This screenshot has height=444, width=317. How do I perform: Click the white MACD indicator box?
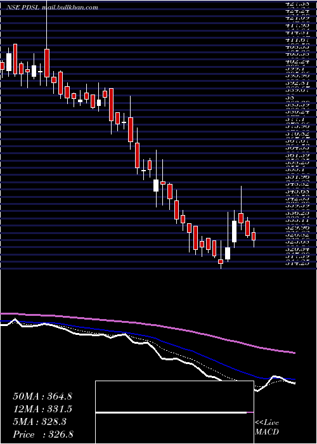[174, 412]
